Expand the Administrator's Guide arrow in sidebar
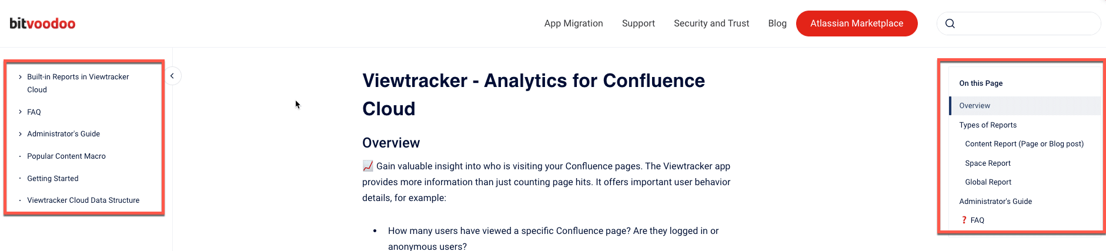The image size is (1106, 251). 20,134
